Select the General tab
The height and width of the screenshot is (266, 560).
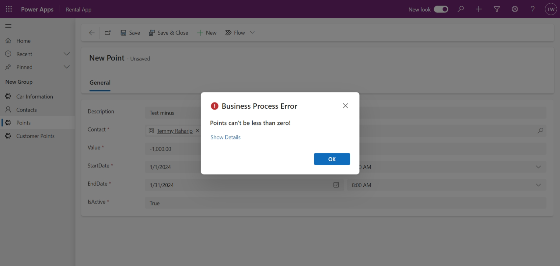100,83
